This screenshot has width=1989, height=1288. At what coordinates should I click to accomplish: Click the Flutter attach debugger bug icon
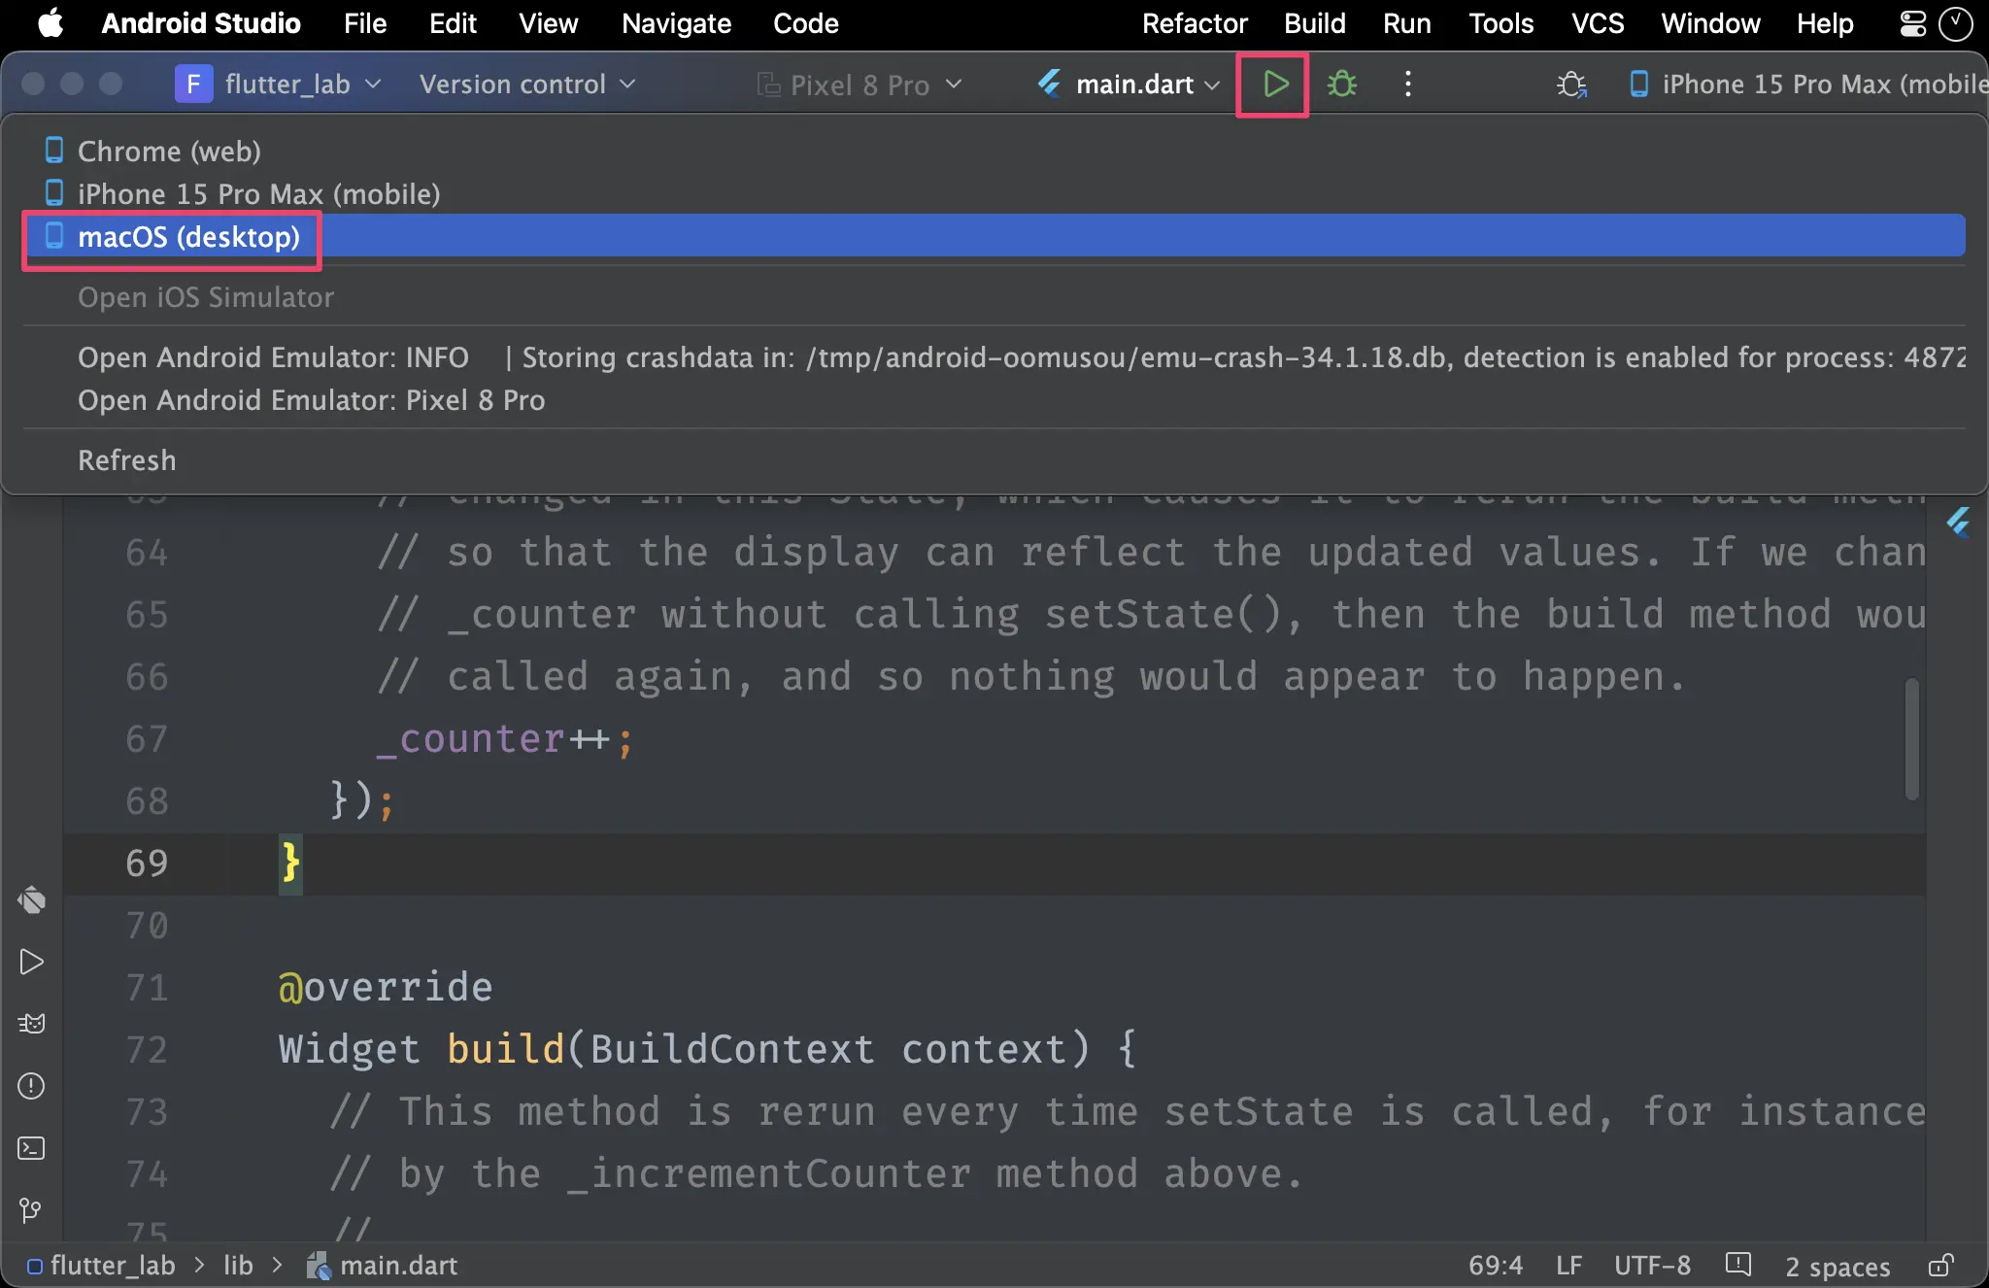click(1571, 85)
